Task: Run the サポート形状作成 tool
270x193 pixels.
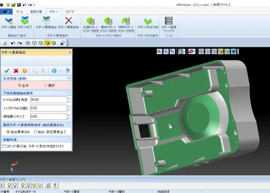Action: click(148, 23)
